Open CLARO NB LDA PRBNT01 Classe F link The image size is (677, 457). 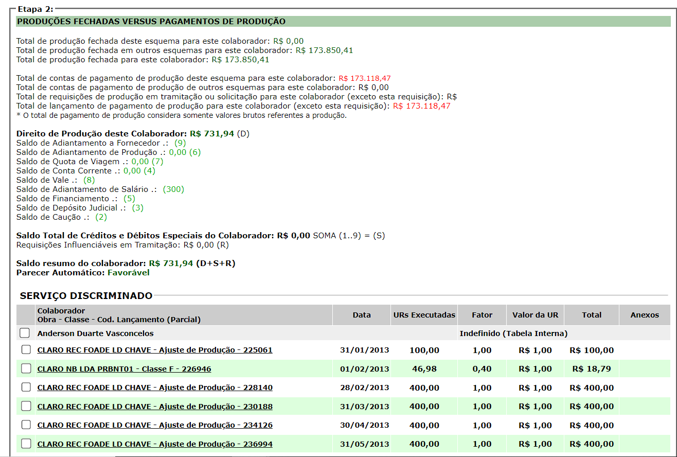point(124,369)
